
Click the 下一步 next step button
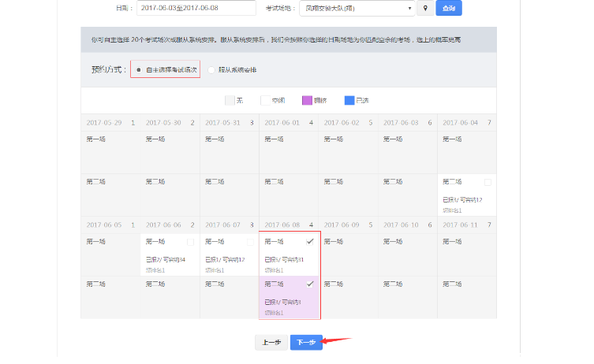pos(306,342)
